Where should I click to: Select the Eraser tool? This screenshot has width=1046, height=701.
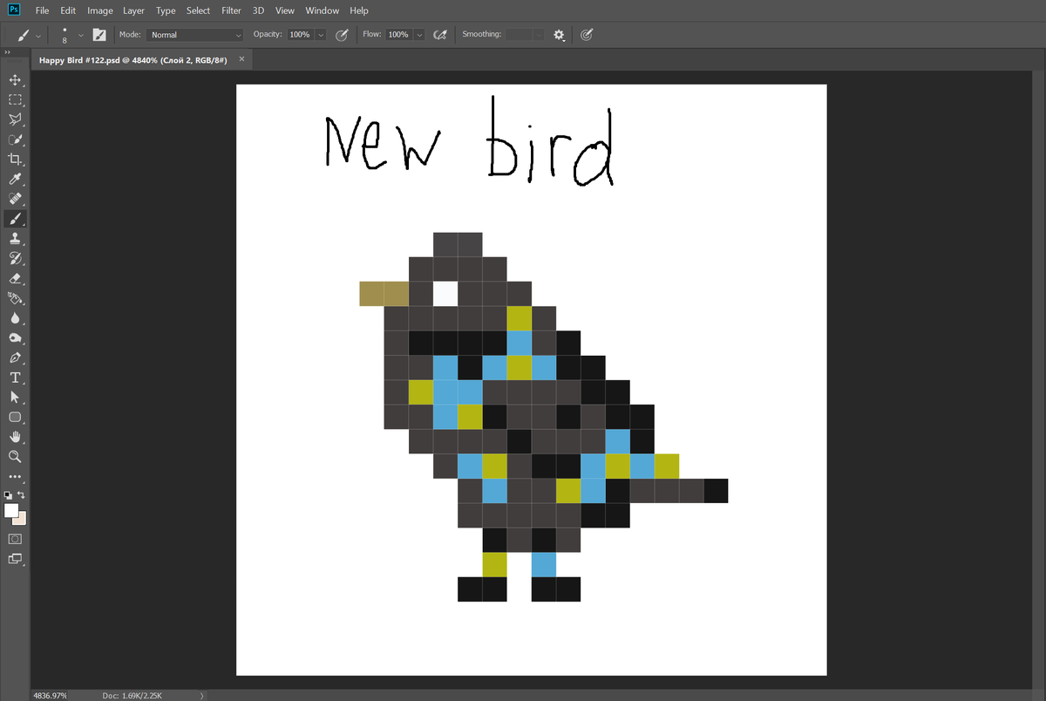(15, 278)
